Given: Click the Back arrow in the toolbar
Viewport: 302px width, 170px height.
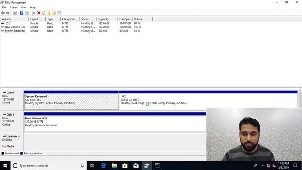Looking at the screenshot, I should click(3, 13).
